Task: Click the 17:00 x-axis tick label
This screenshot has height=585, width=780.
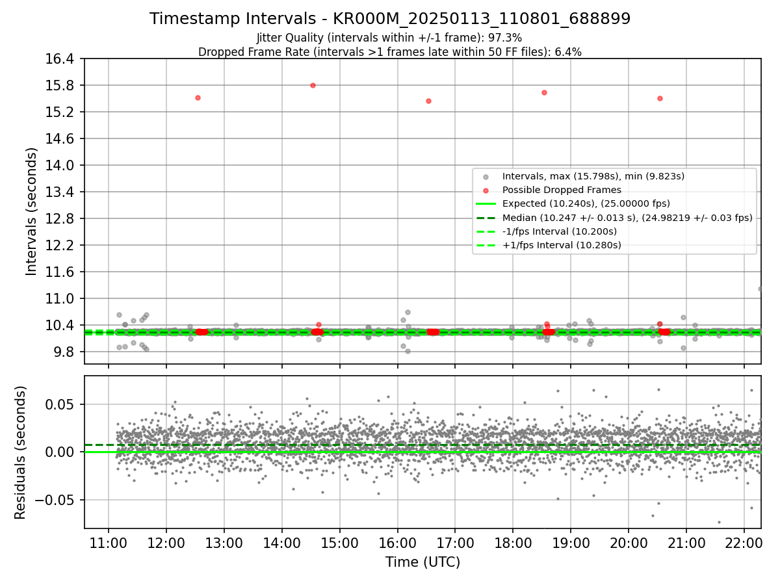Action: [x=455, y=543]
